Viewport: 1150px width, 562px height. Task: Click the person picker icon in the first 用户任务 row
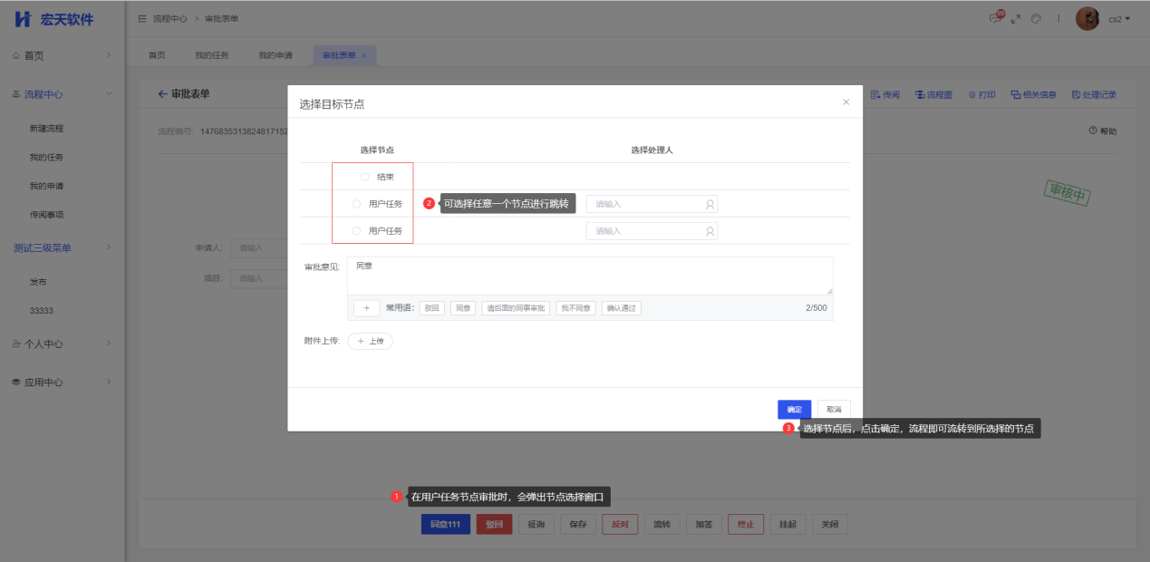pyautogui.click(x=710, y=205)
